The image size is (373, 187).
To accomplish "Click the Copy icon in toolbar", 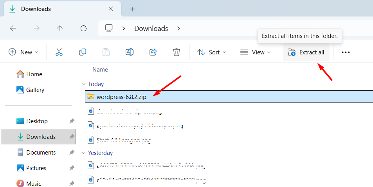I will pyautogui.click(x=83, y=52).
